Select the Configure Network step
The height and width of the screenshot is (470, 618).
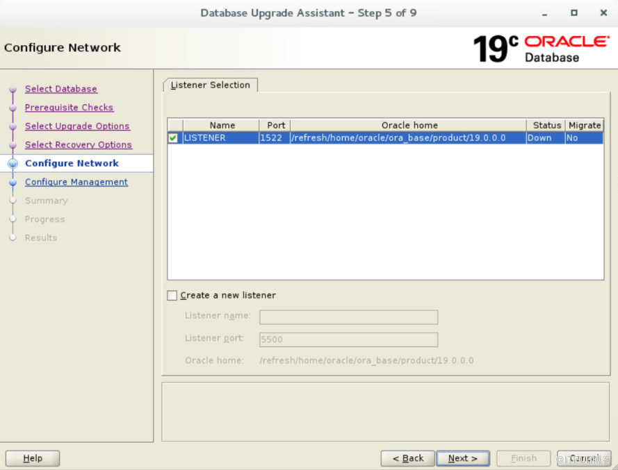[72, 163]
